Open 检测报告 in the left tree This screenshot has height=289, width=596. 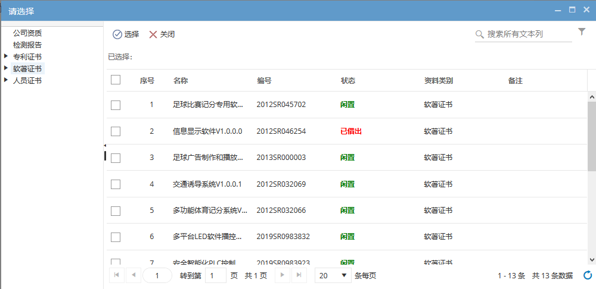click(27, 45)
